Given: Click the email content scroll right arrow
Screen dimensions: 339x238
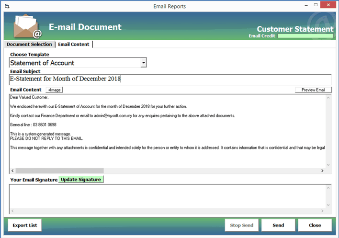Looking at the screenshot, I should tap(322, 171).
